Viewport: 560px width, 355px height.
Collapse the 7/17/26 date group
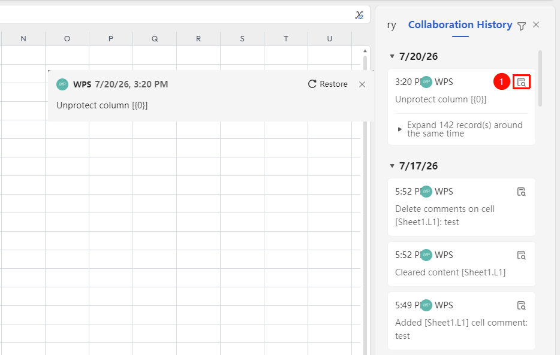392,166
